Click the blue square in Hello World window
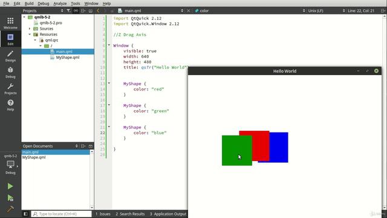 (x=279, y=147)
